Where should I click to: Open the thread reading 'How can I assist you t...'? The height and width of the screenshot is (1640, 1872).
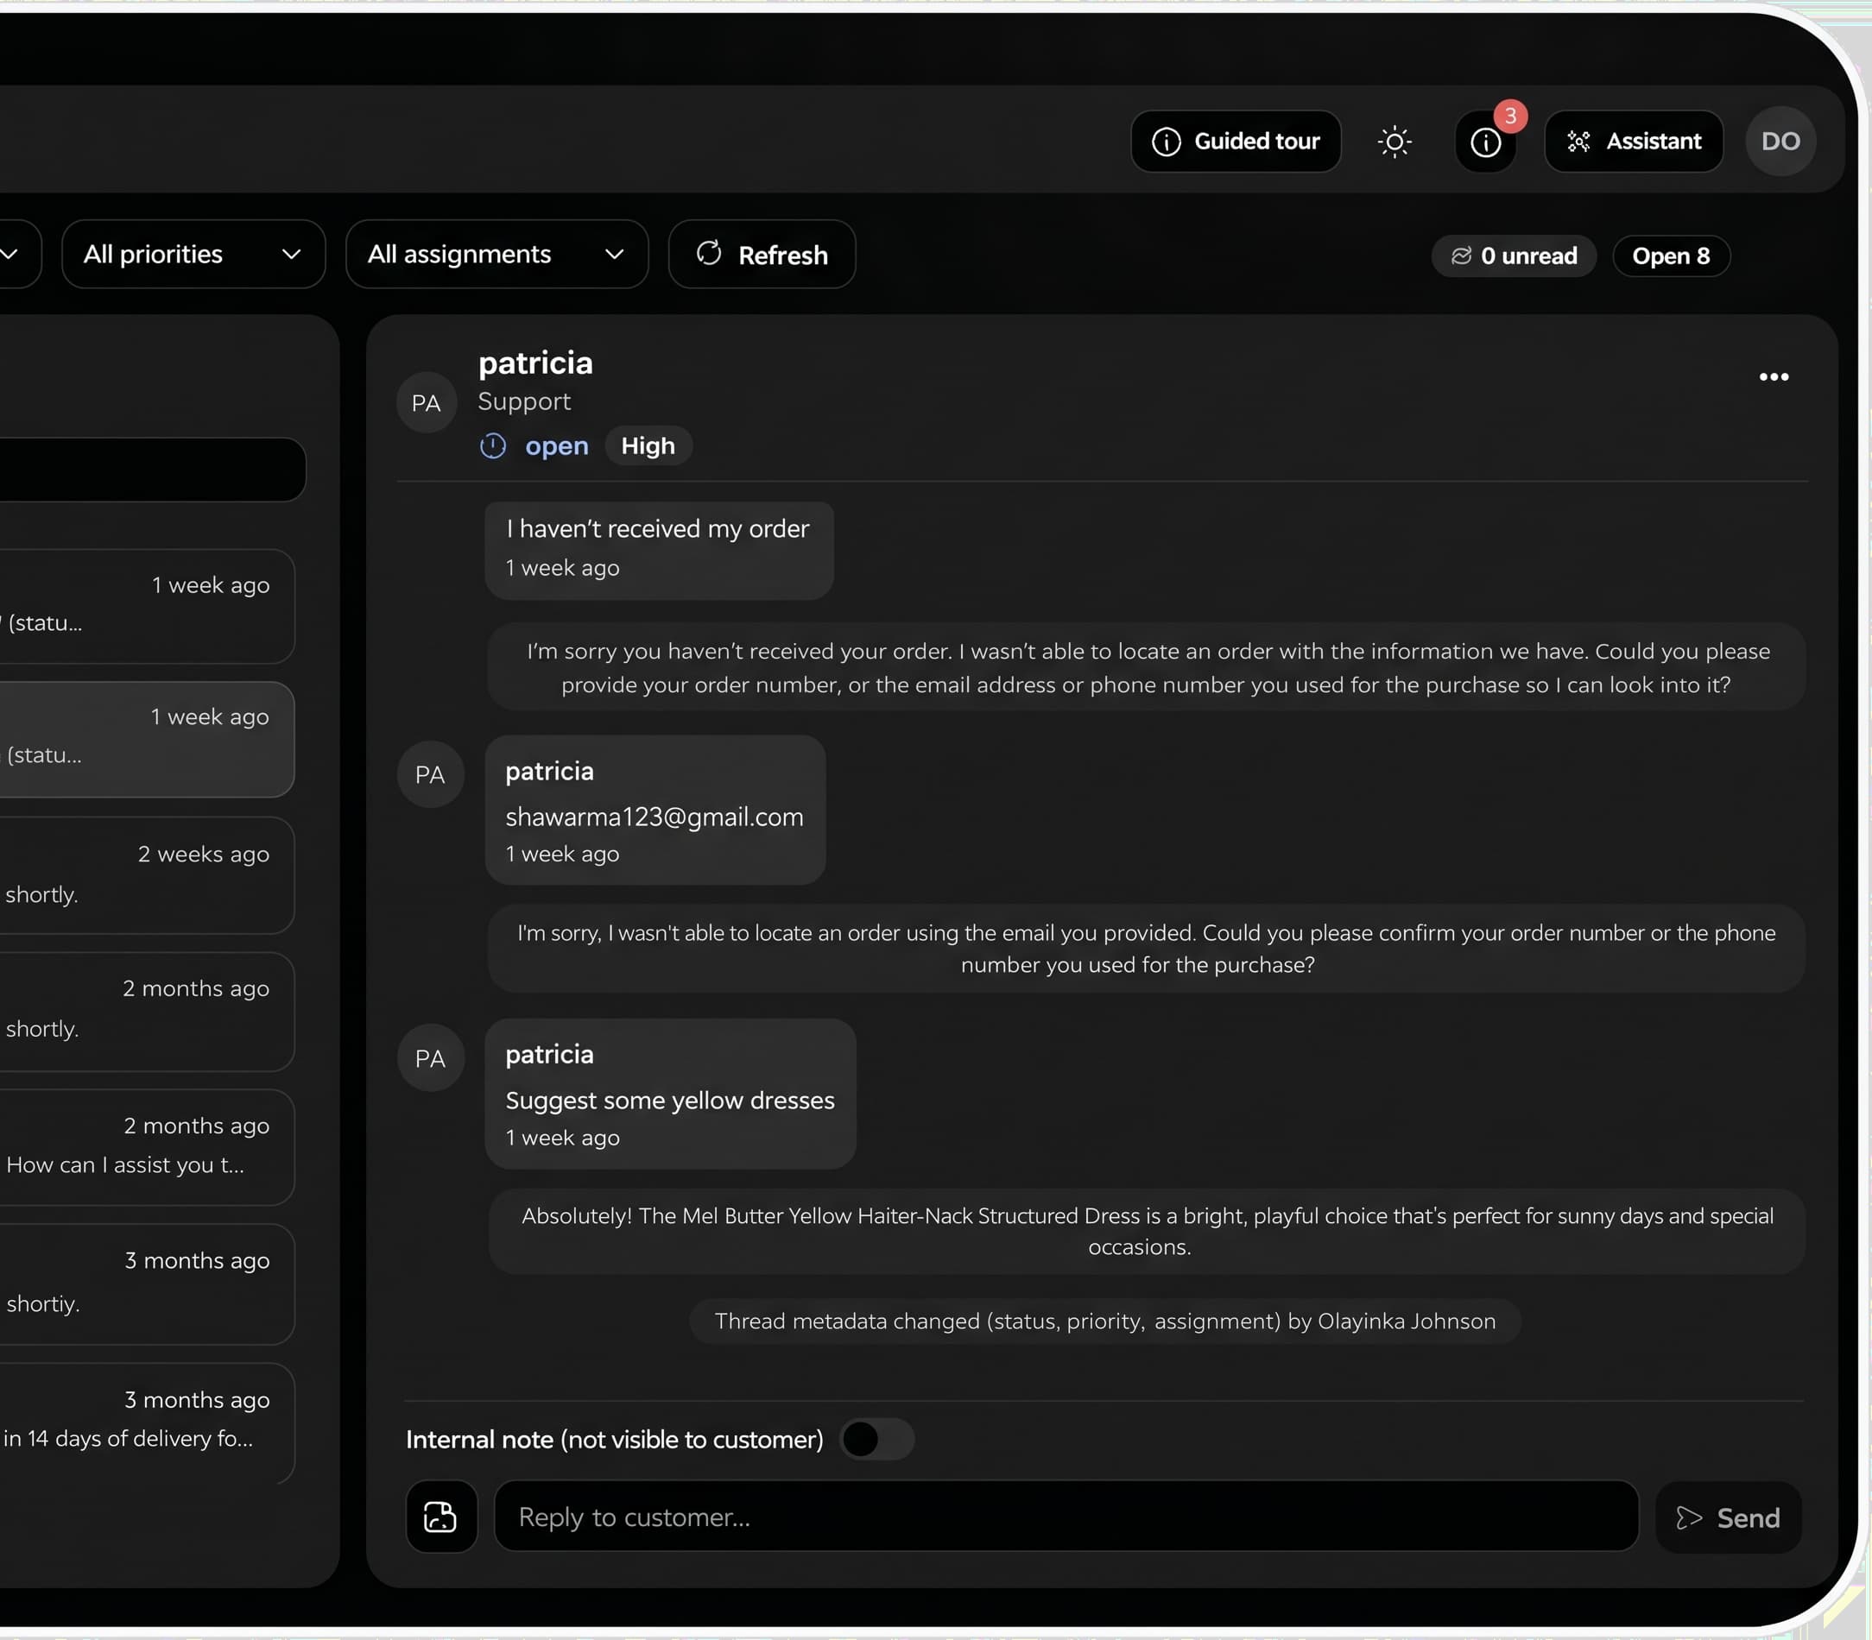click(x=147, y=1148)
